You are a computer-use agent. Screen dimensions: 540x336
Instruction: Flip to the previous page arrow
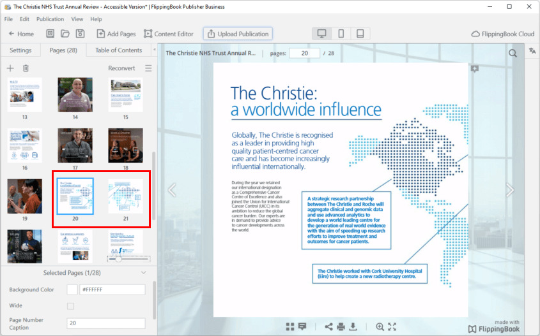[x=172, y=190]
